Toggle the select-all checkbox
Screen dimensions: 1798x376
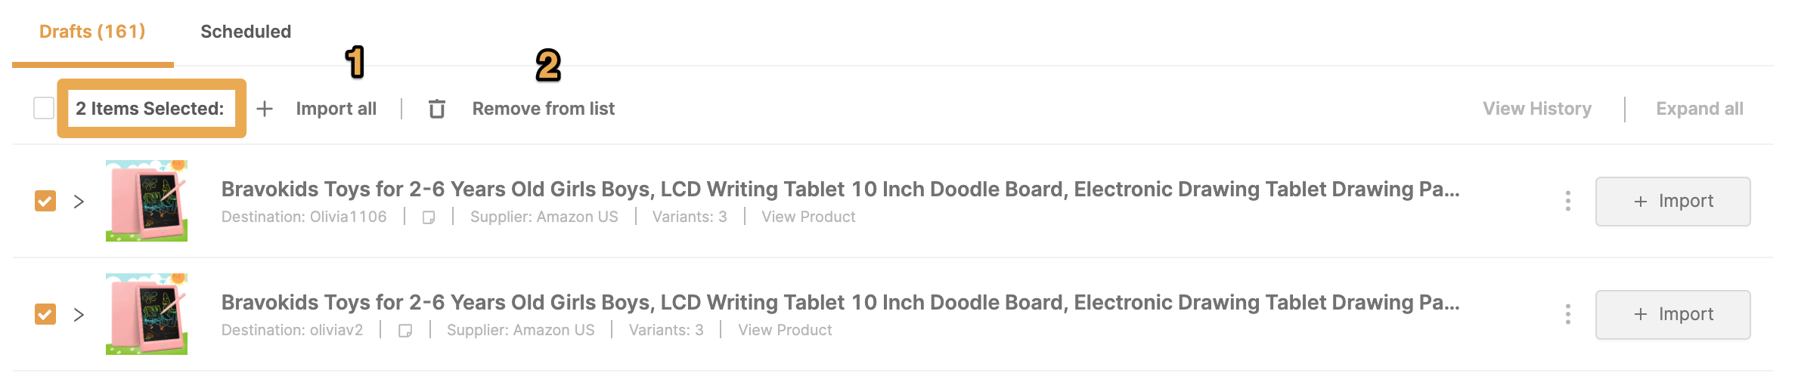coord(44,108)
